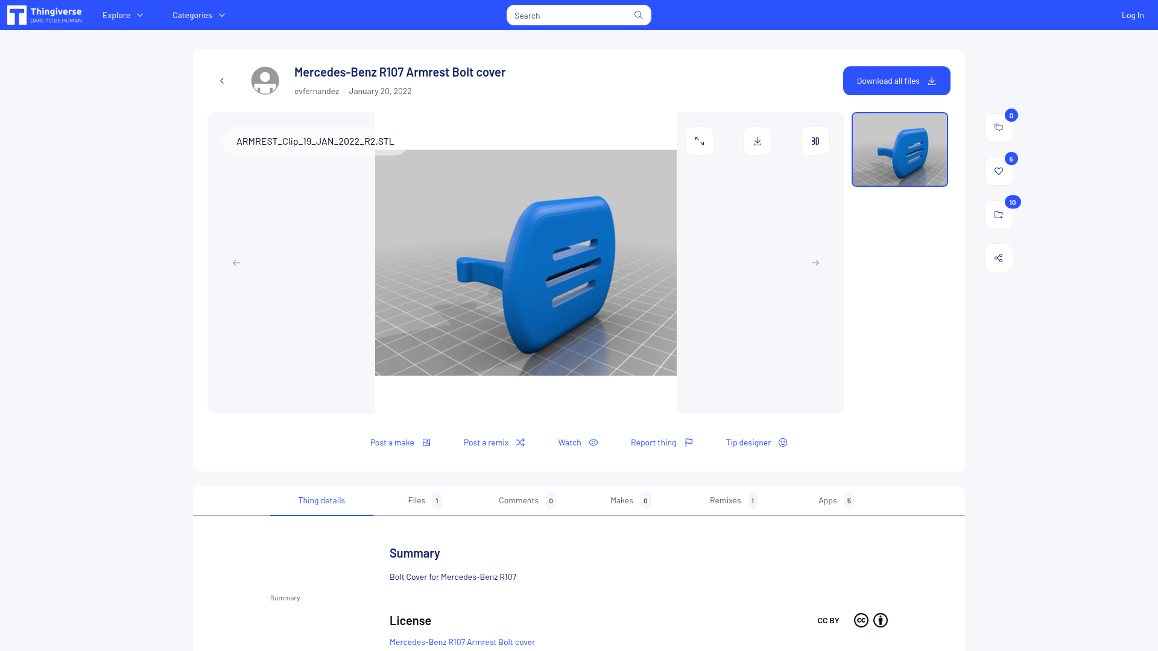Click Post a remix
1158x651 pixels.
pyautogui.click(x=495, y=442)
